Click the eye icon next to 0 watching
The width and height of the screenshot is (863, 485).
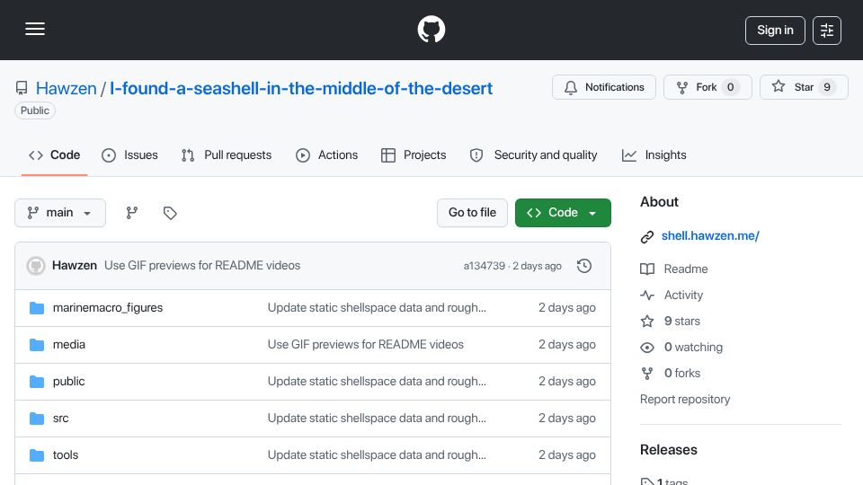tap(647, 348)
